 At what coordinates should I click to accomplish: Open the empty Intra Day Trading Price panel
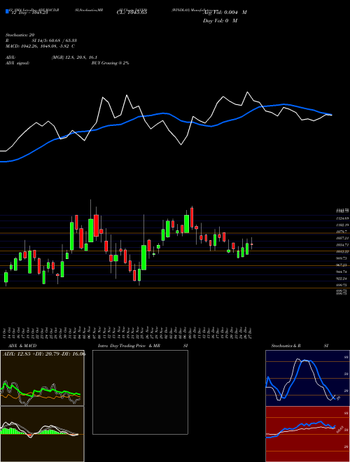(x=140, y=392)
